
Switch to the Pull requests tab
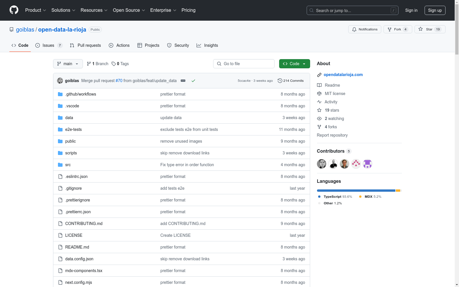[x=85, y=45]
